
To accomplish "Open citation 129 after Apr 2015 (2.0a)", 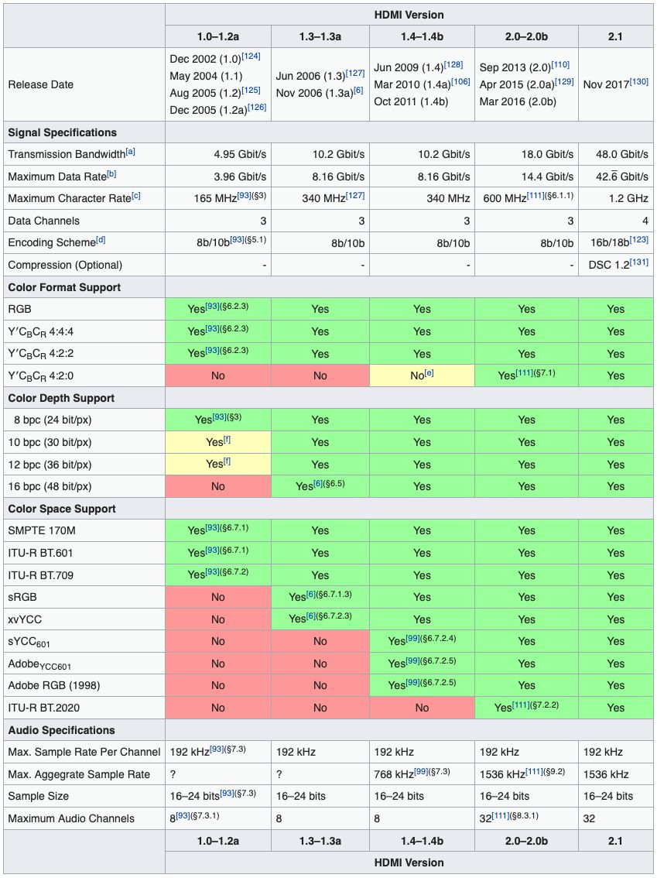I will (x=565, y=81).
